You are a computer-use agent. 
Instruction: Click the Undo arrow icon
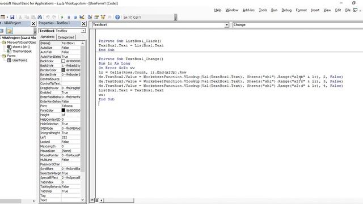[48, 17]
